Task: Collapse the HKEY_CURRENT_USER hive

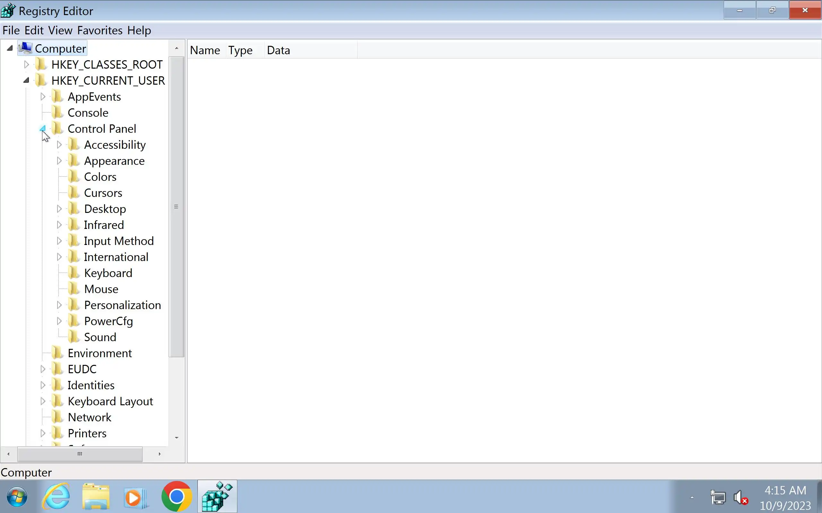Action: [x=27, y=80]
